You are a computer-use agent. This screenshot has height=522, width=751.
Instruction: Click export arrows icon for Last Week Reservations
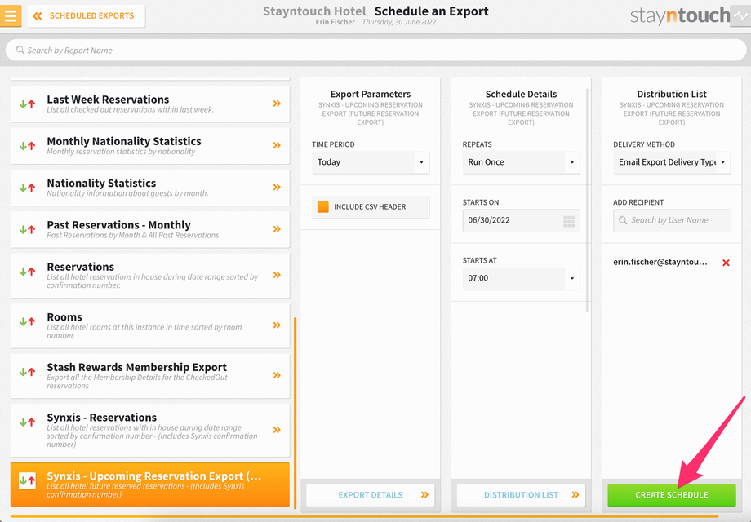coord(27,104)
